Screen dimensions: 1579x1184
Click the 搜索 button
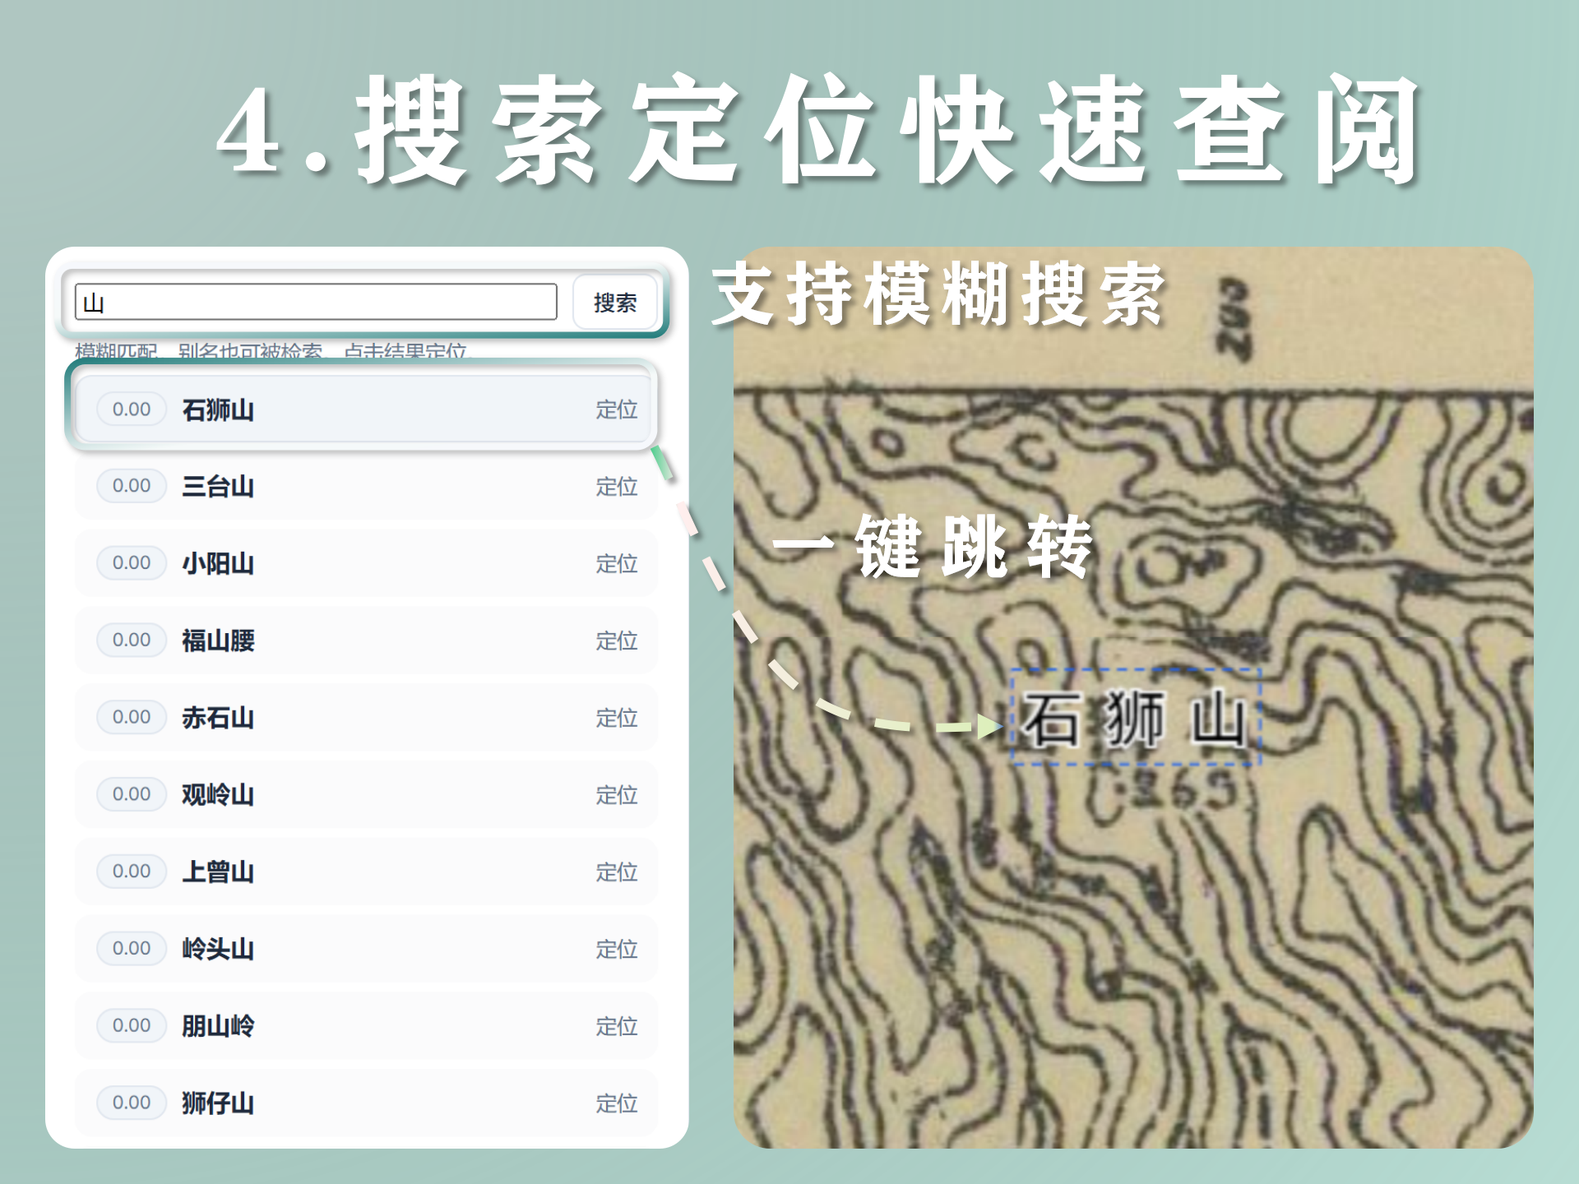615,303
